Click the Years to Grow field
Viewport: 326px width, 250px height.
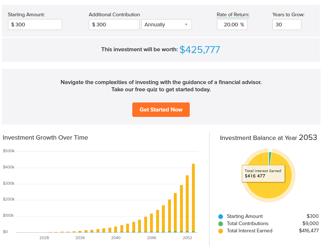point(287,25)
